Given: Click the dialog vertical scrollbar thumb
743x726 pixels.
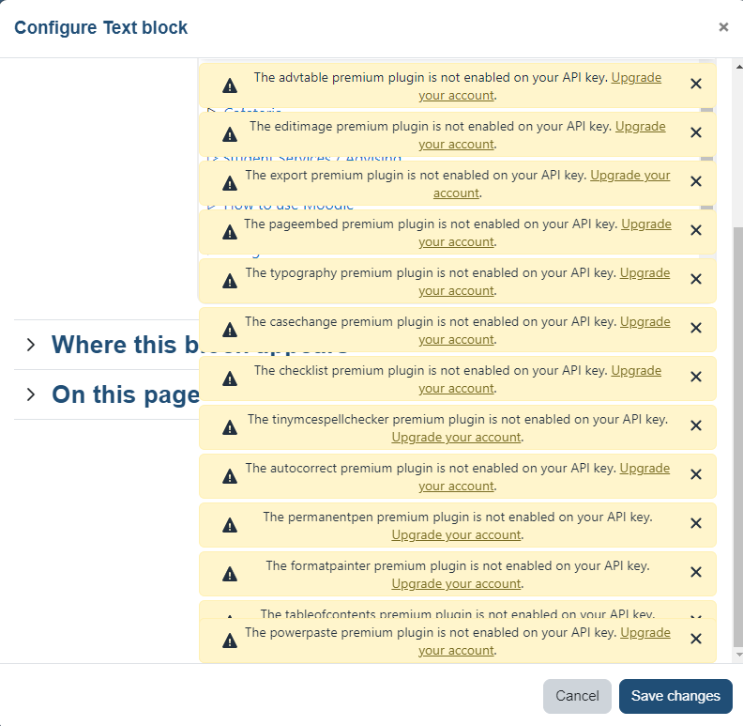Looking at the screenshot, I should tap(738, 437).
